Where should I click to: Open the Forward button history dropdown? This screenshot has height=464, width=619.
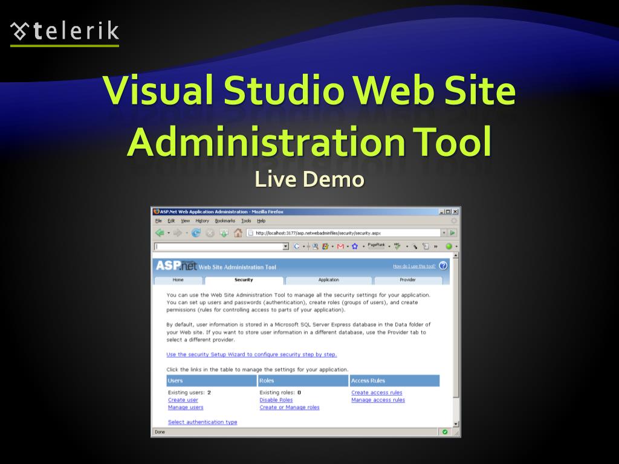(x=187, y=233)
